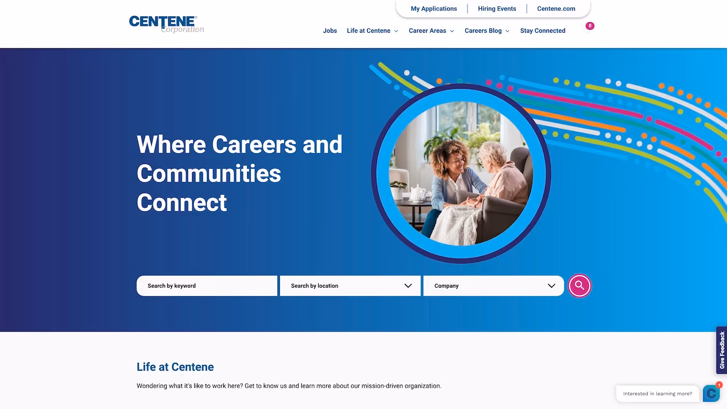Open the Life at Centene heading link
727x409 pixels.
pos(175,367)
